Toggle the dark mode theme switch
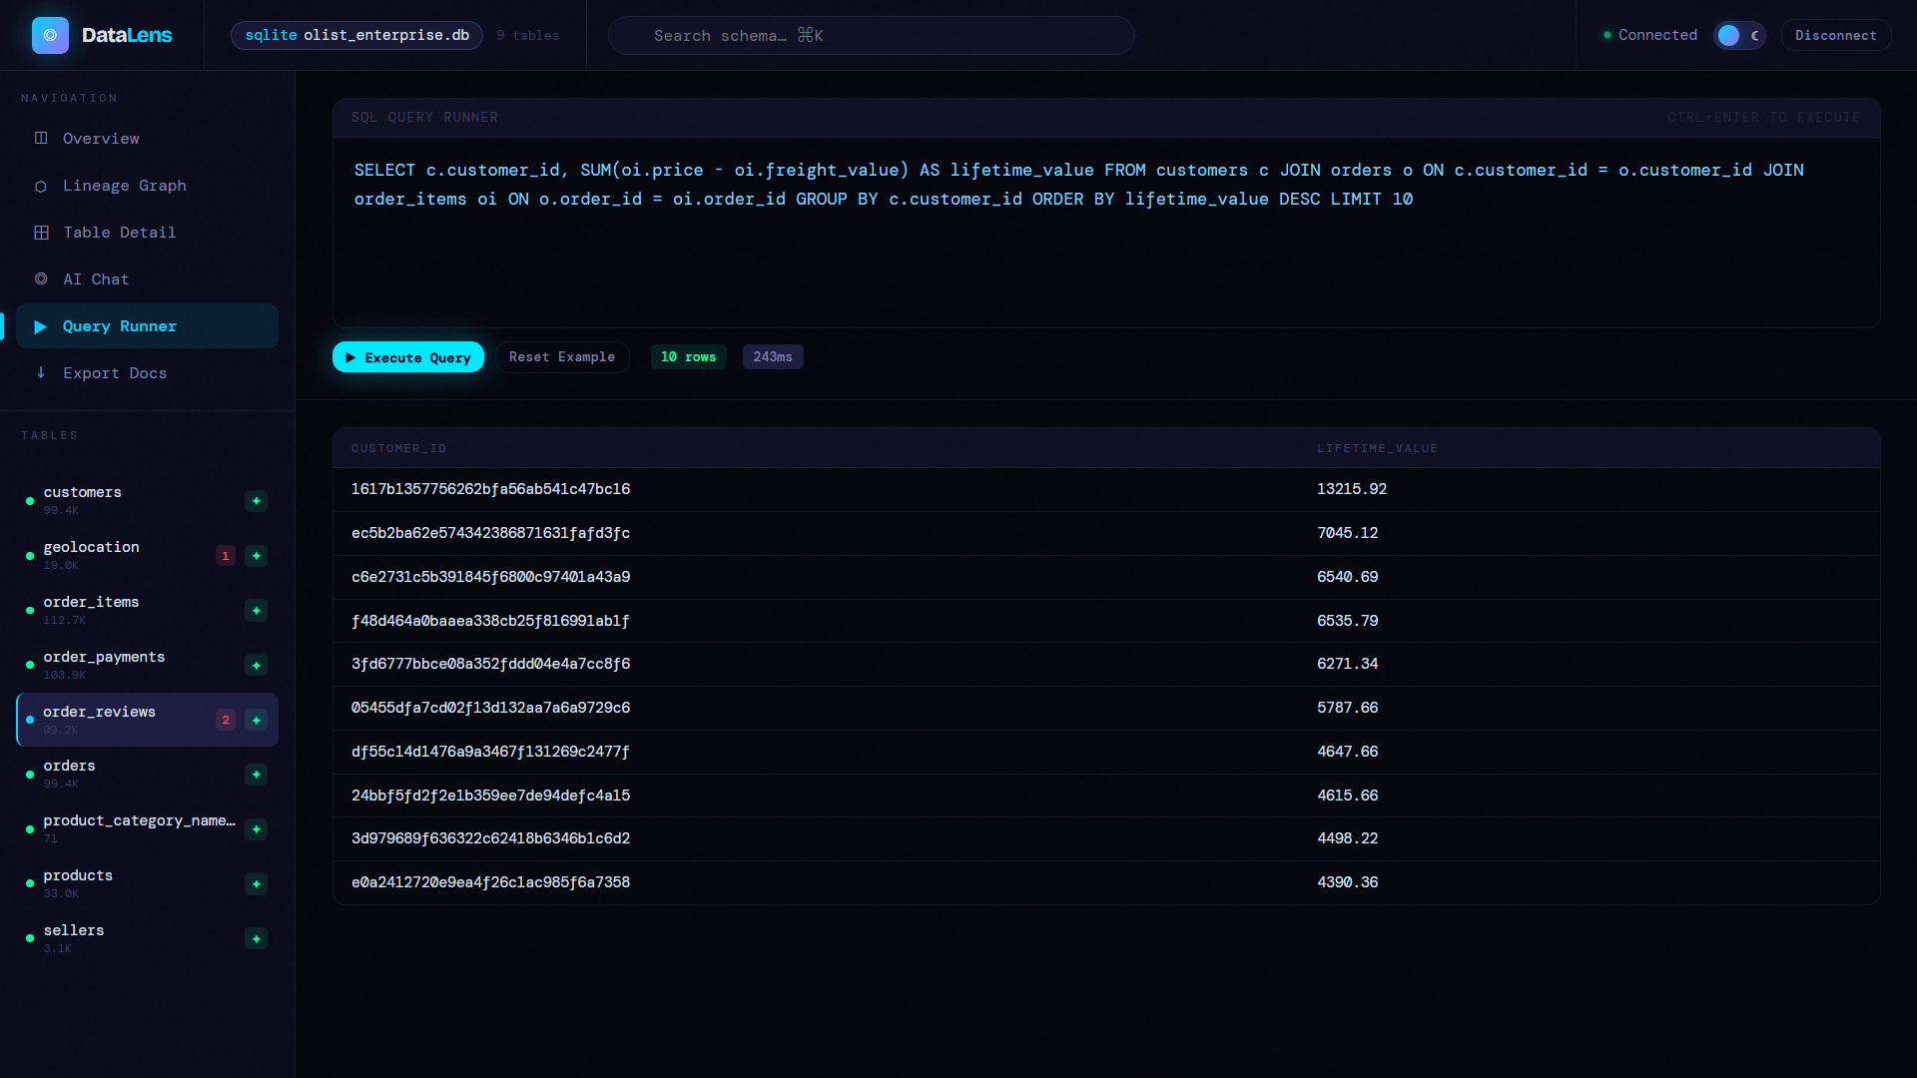Screen dimensions: 1917x1078 1739,35
